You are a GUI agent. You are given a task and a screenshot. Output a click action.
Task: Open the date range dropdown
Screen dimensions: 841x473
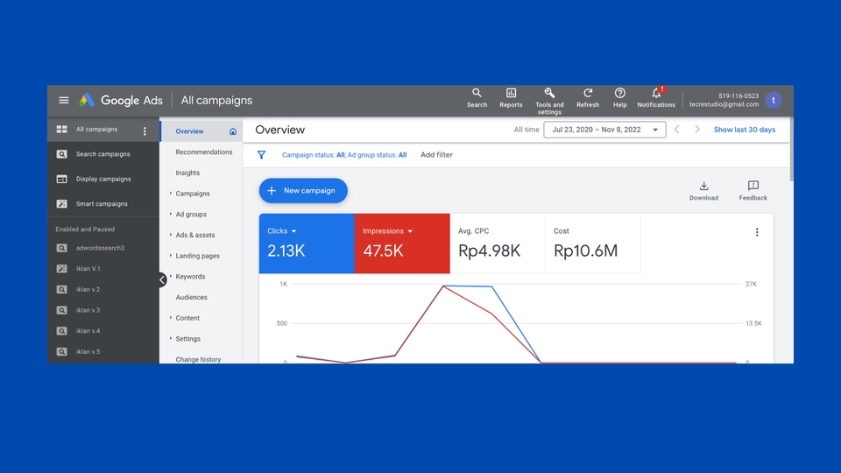604,130
